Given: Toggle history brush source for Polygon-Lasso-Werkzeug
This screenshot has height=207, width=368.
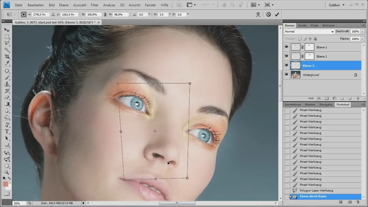Looking at the screenshot, I should click(x=287, y=191).
